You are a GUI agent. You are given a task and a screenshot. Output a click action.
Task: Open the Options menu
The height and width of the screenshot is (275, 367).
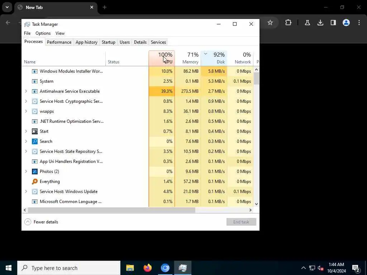(43, 33)
